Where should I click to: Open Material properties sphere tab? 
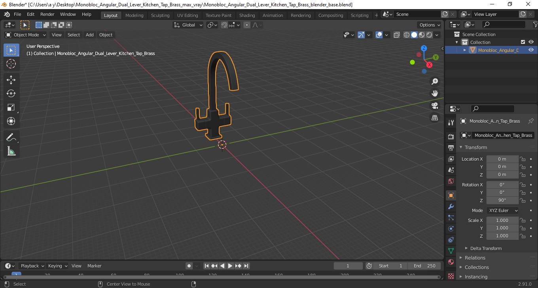(x=451, y=262)
